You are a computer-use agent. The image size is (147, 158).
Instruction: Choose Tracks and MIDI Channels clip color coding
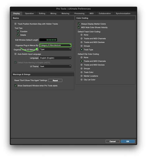click(x=82, y=61)
